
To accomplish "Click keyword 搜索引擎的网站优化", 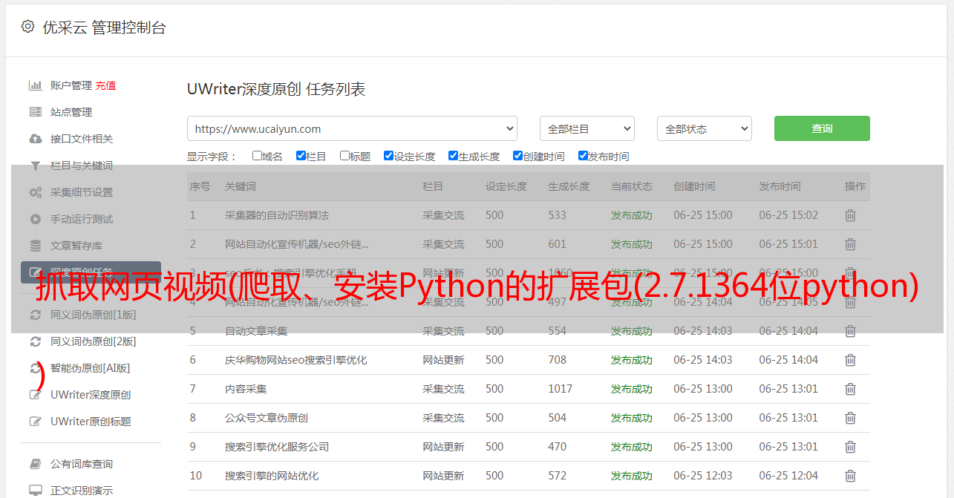I will coord(272,476).
